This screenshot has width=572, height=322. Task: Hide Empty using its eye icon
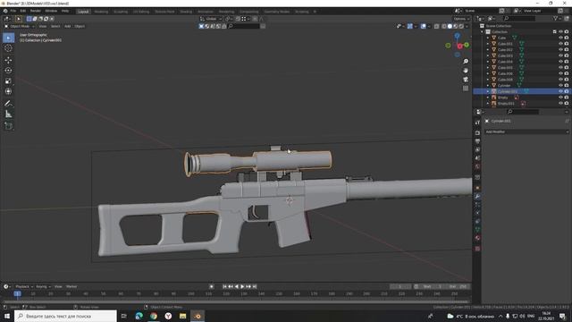point(560,97)
